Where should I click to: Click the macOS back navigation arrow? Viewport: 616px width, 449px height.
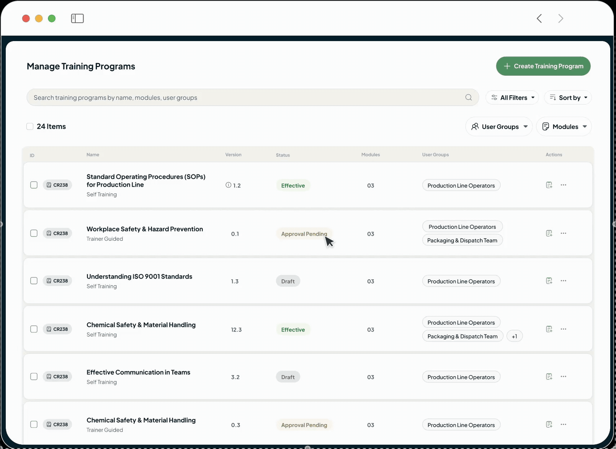point(539,18)
